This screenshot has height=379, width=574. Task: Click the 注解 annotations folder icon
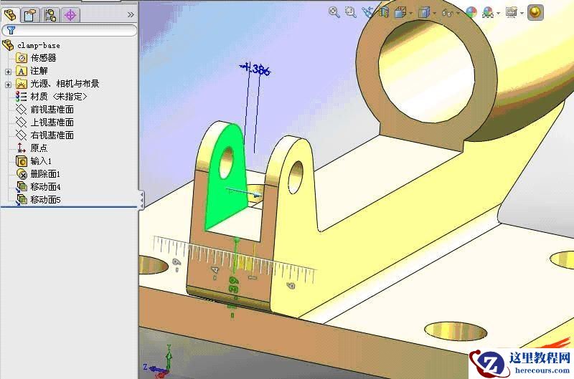[x=22, y=71]
